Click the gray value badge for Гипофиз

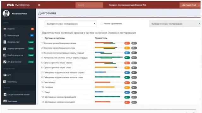134,88
